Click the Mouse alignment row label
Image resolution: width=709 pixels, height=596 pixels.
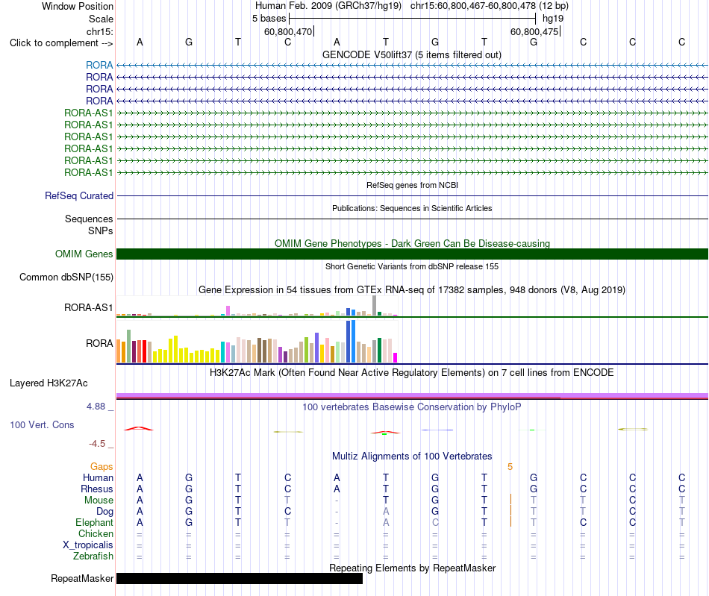point(99,501)
